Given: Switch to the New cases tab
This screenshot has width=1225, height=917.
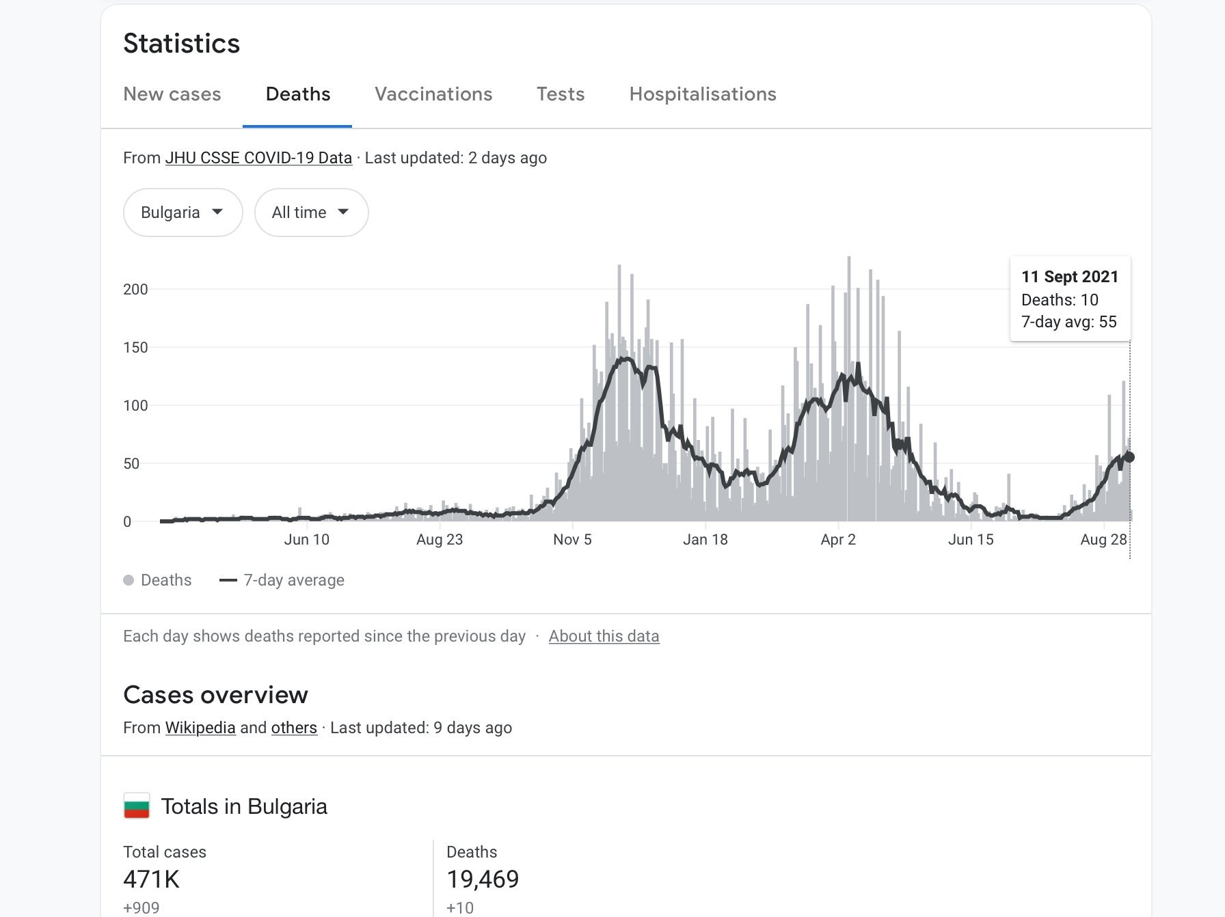Looking at the screenshot, I should 172,94.
